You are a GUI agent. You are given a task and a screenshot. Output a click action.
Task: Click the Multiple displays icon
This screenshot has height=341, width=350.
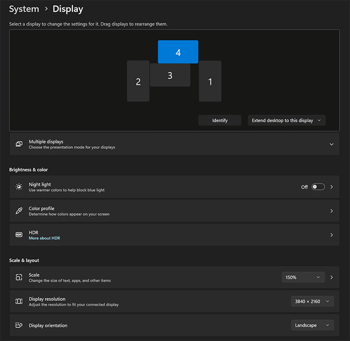pos(19,144)
